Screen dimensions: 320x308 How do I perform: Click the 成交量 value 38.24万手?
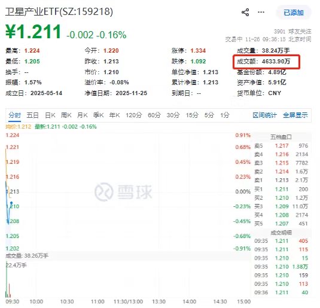click(x=276, y=51)
